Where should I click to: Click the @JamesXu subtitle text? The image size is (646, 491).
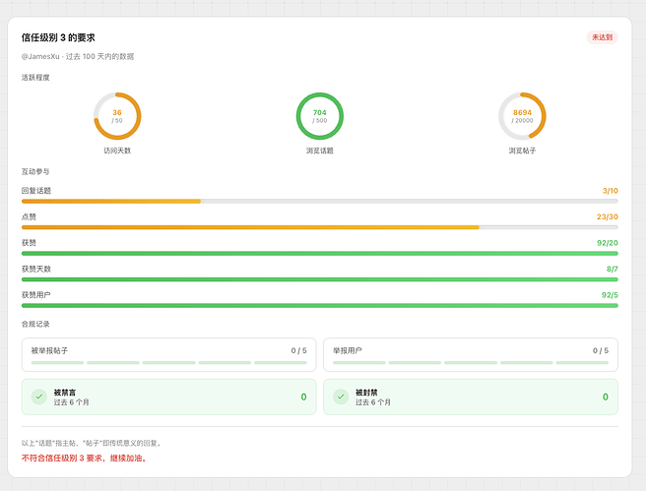(x=78, y=56)
